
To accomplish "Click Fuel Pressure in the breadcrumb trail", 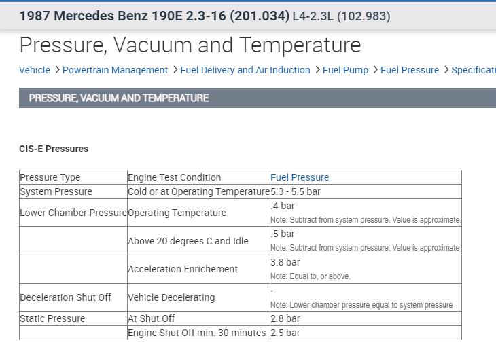I will click(x=410, y=70).
